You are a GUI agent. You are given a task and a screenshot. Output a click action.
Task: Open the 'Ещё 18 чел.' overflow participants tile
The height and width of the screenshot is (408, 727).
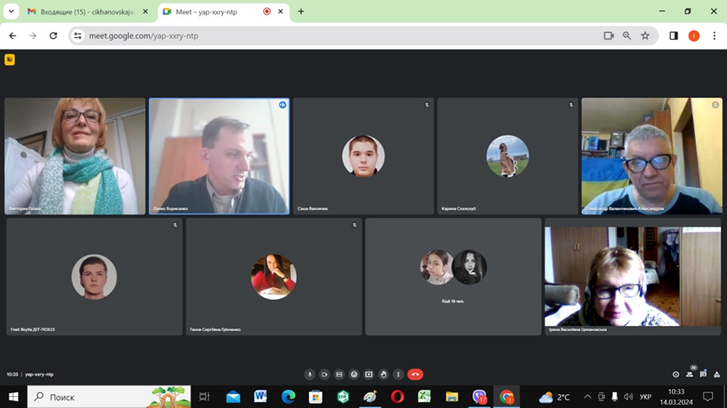(x=454, y=277)
